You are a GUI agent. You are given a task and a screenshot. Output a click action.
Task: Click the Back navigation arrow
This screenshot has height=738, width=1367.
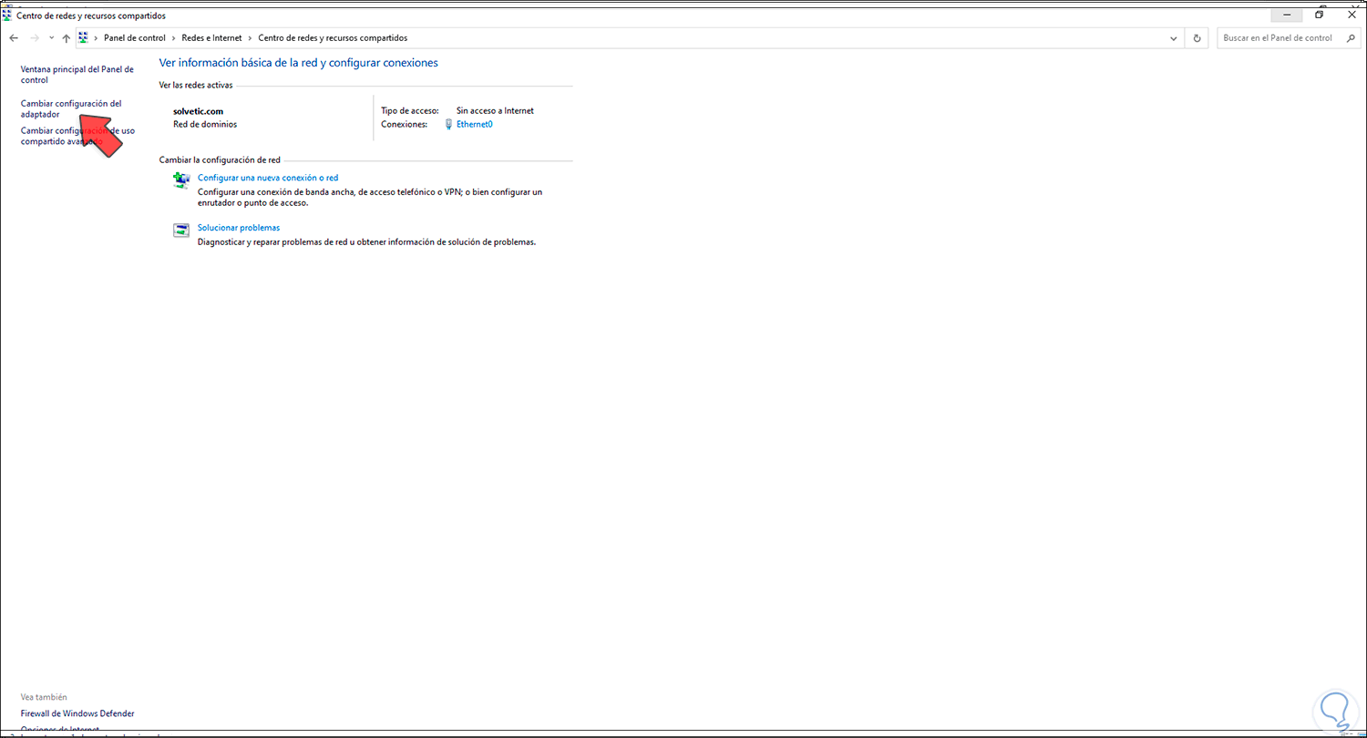[x=14, y=38]
